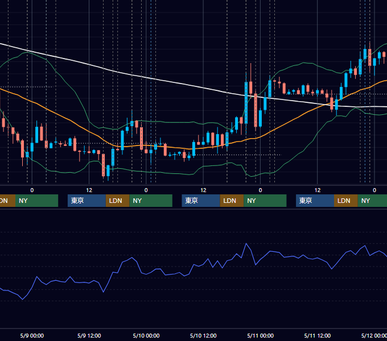
Task: Click hour label 12 above 5/11 12:00
Action: pyautogui.click(x=318, y=190)
